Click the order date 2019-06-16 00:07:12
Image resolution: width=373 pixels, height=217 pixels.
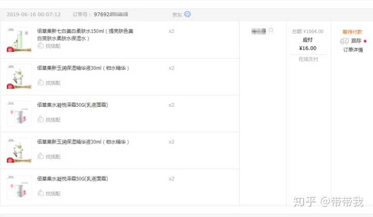(x=34, y=15)
